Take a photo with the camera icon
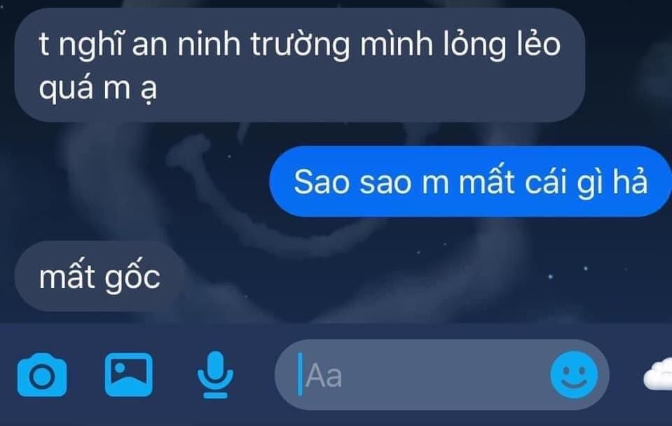 click(42, 375)
